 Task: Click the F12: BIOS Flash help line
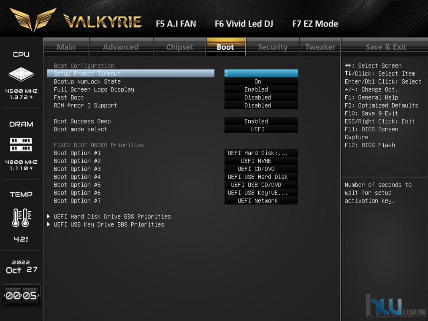(x=370, y=145)
